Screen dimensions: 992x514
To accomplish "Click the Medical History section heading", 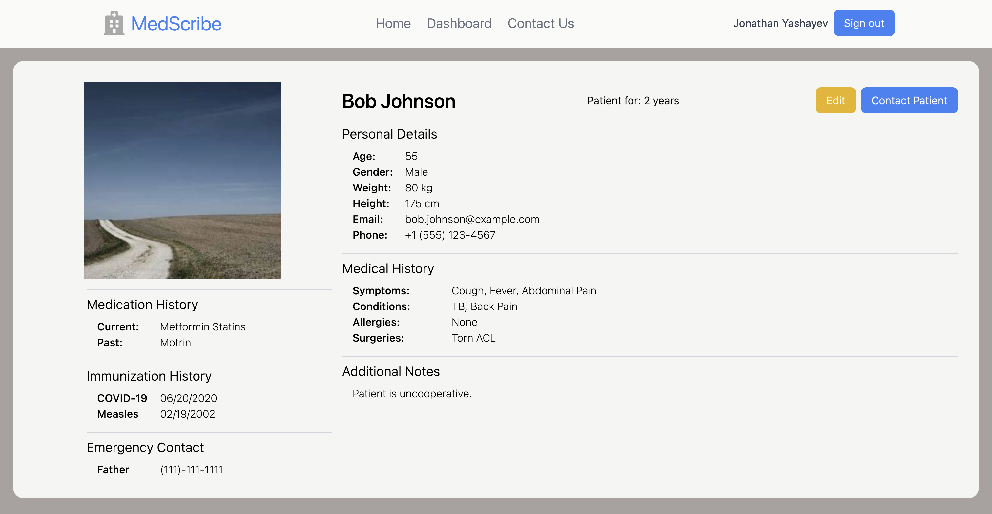I will point(388,268).
